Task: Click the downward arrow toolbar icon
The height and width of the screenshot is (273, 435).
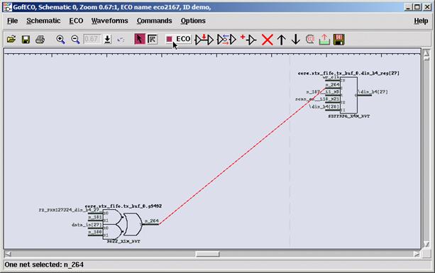Action: click(296, 40)
